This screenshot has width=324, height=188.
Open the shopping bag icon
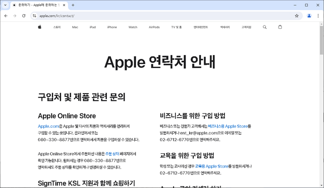point(280,27)
